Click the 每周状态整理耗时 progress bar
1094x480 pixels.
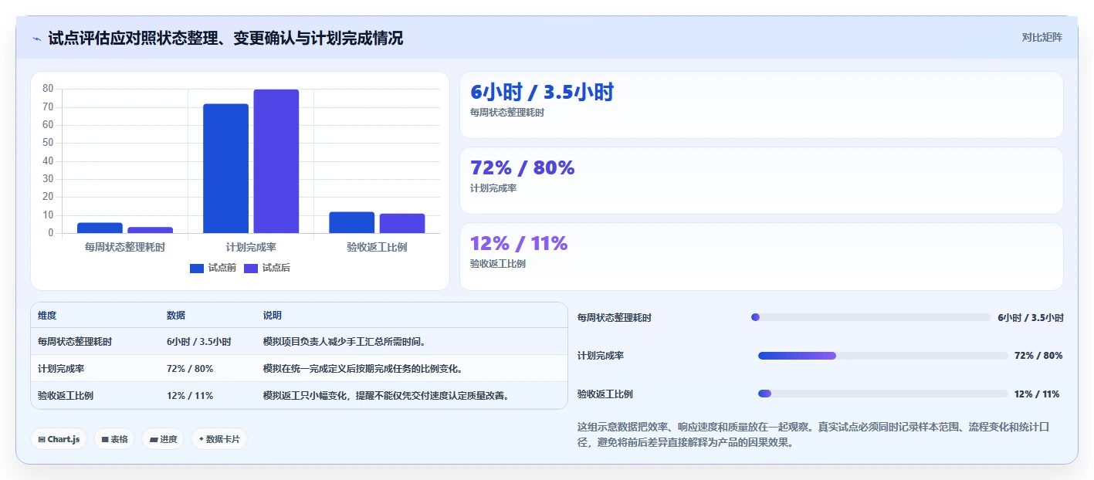[x=871, y=317]
